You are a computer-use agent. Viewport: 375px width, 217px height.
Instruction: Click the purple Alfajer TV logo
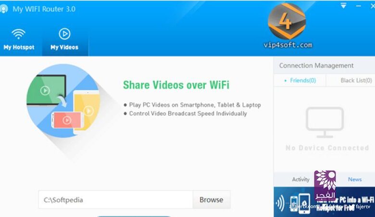coord(325,185)
